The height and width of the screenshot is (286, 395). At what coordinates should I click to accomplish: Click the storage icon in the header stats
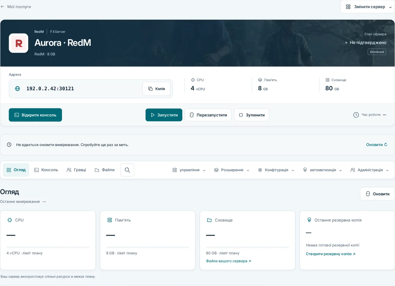pyautogui.click(x=327, y=80)
